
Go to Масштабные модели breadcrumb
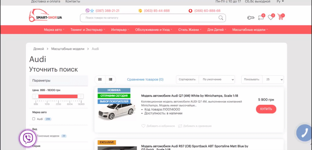[x=68, y=49]
